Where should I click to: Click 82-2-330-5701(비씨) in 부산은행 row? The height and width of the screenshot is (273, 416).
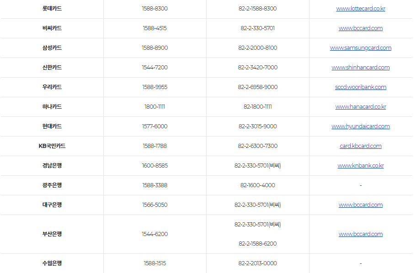click(x=258, y=225)
